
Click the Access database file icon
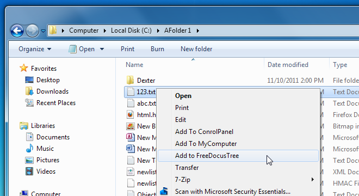pyautogui.click(x=130, y=137)
